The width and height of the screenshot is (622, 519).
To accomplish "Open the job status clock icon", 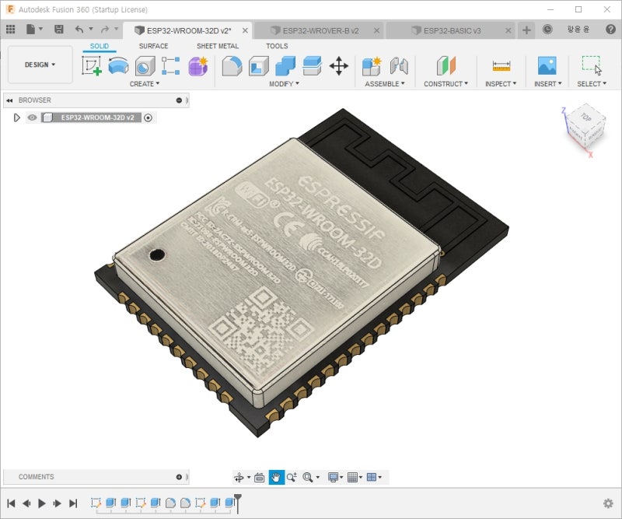I will [547, 30].
